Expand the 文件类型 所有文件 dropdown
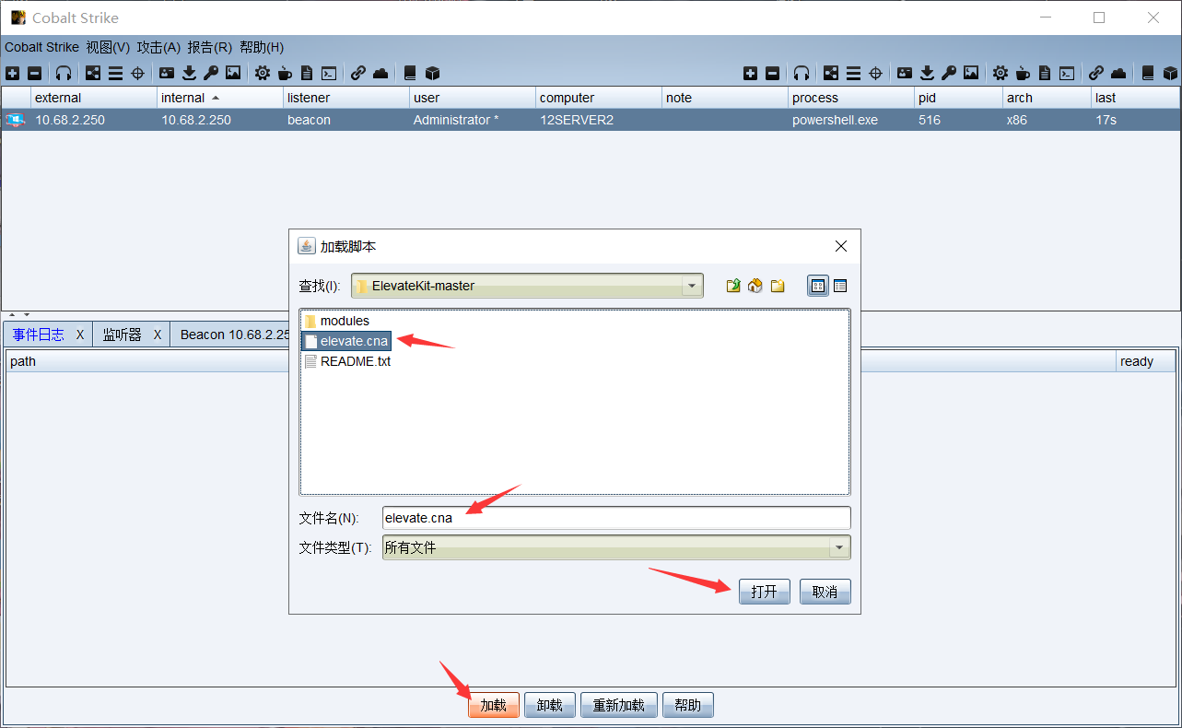The width and height of the screenshot is (1182, 728). pos(839,547)
